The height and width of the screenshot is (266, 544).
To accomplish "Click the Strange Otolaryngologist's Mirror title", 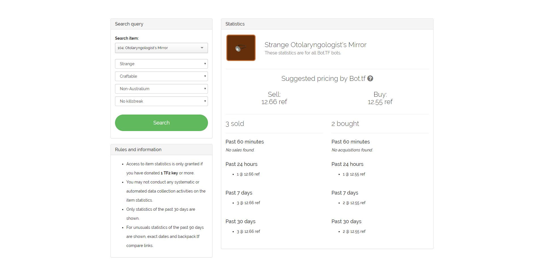I will pos(315,45).
